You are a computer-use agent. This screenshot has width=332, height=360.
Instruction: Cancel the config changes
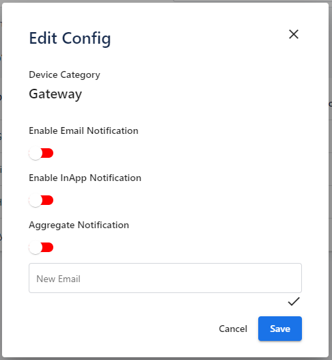coord(233,329)
